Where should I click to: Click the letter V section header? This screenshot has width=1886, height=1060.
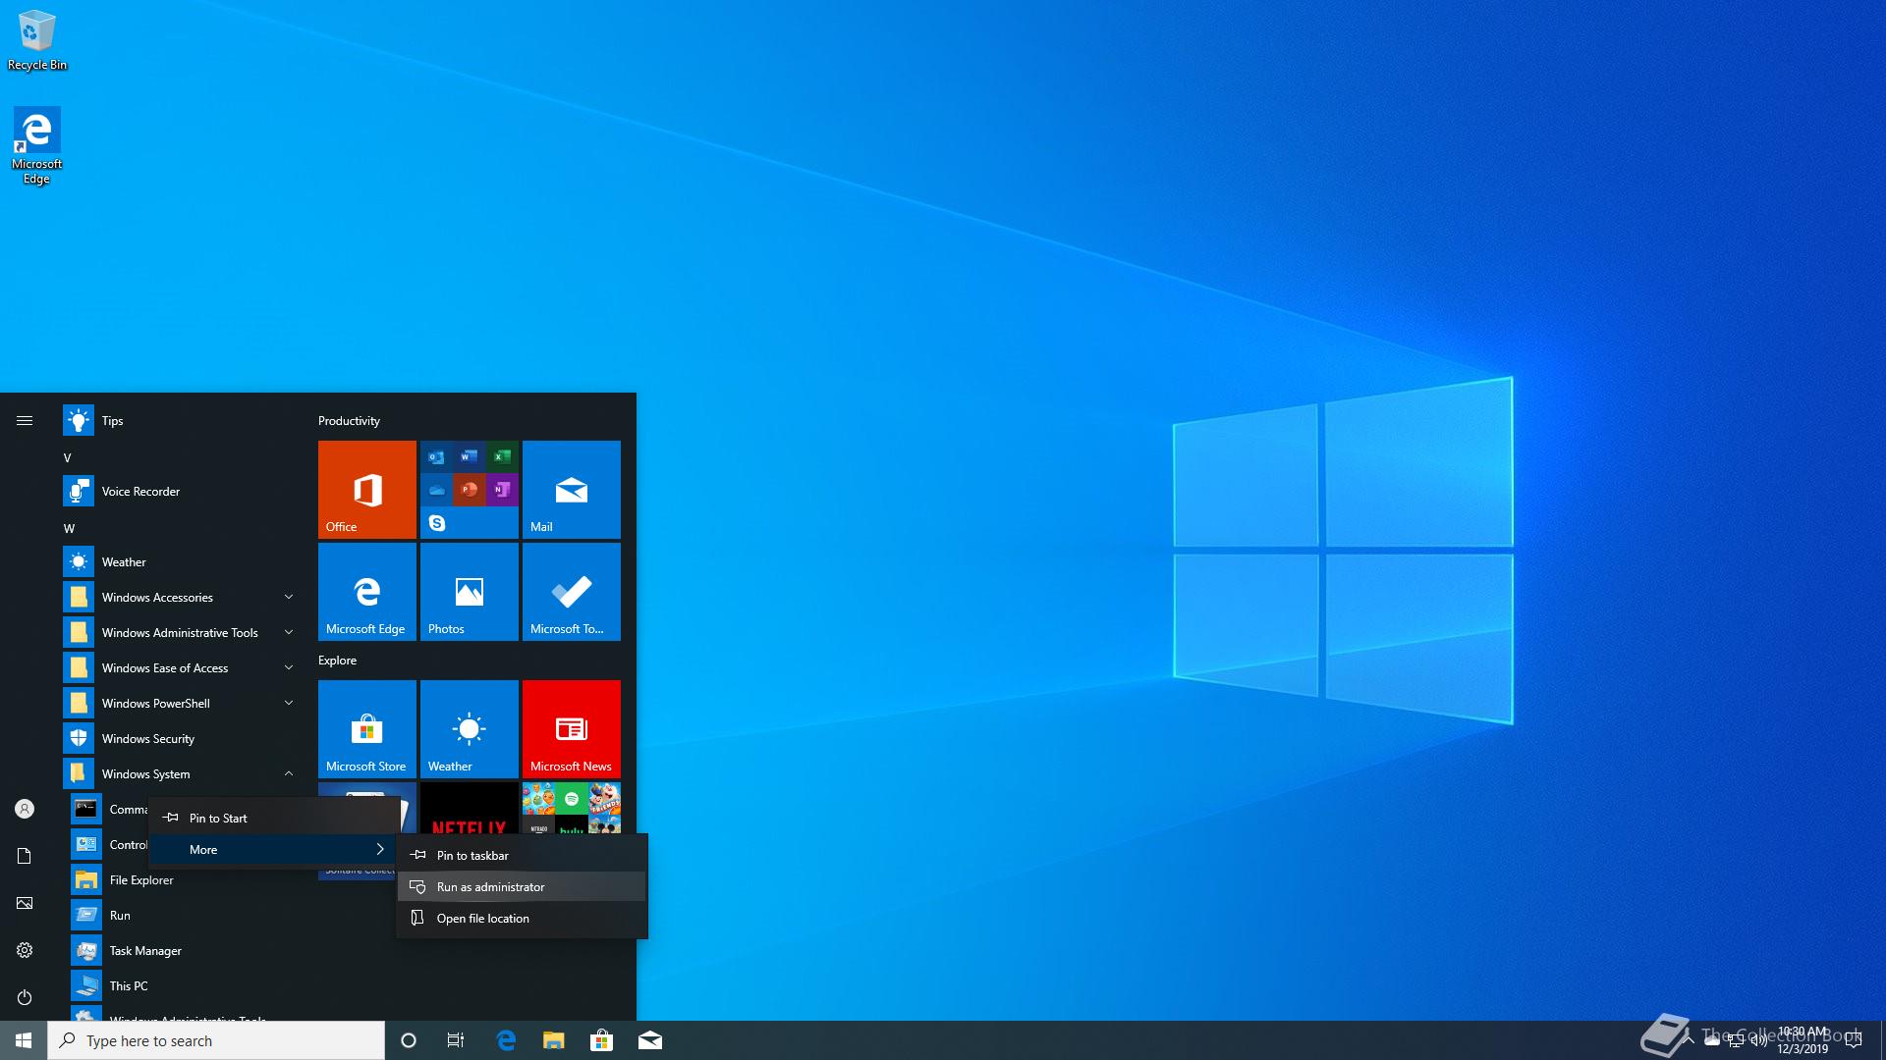pos(68,458)
